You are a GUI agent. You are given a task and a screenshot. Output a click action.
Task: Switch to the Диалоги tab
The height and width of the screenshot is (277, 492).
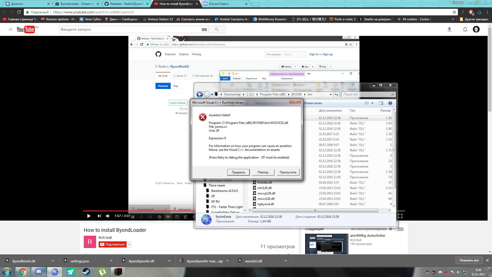coord(27,4)
